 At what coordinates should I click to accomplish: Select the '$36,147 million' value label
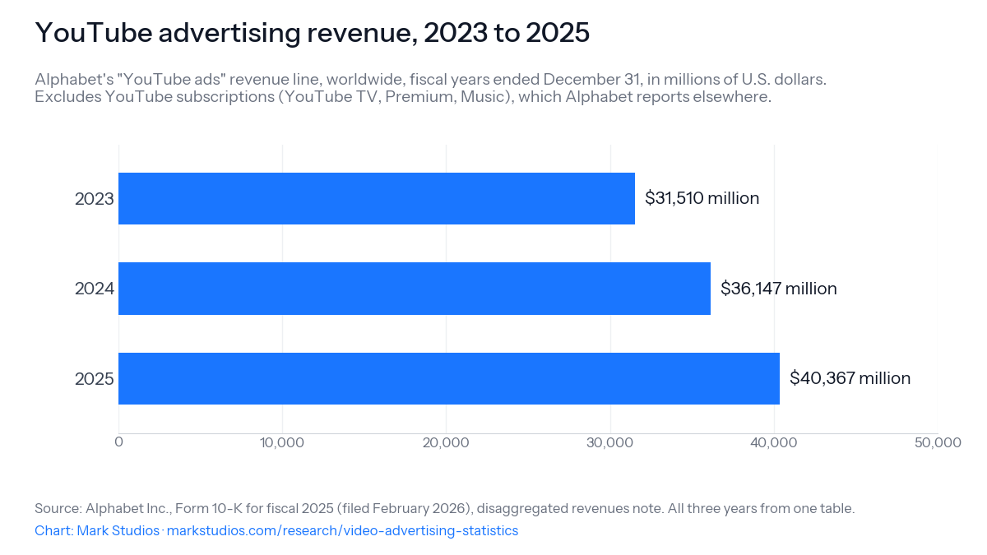coord(778,289)
